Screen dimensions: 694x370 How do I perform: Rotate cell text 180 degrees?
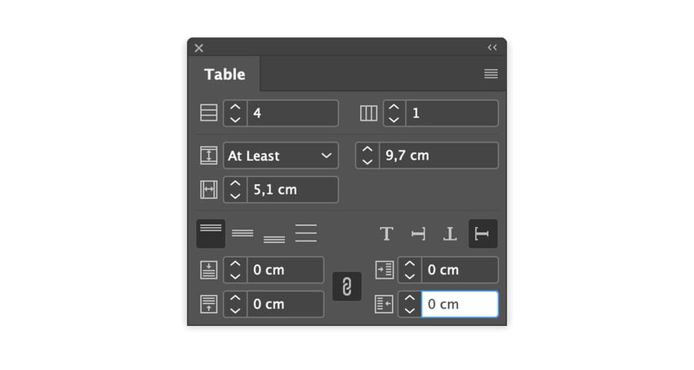point(450,234)
